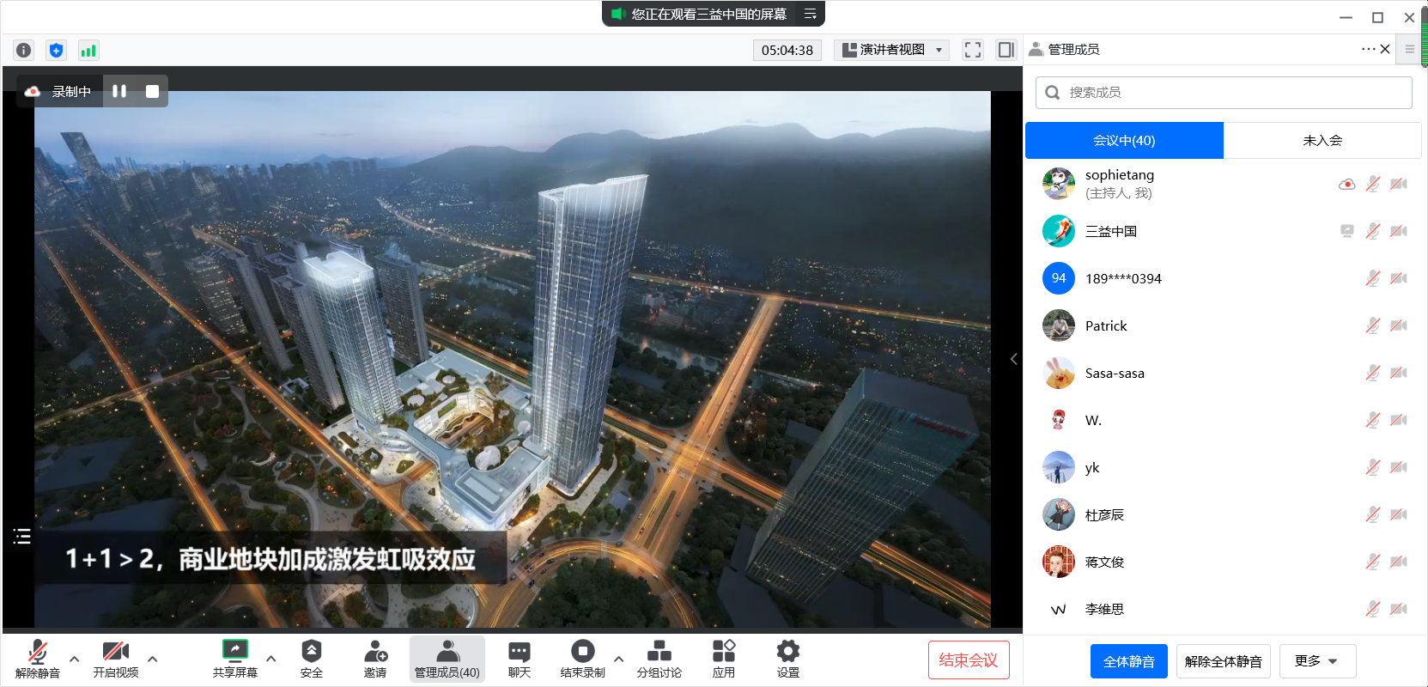Open the 聊天 chat window

520,660
